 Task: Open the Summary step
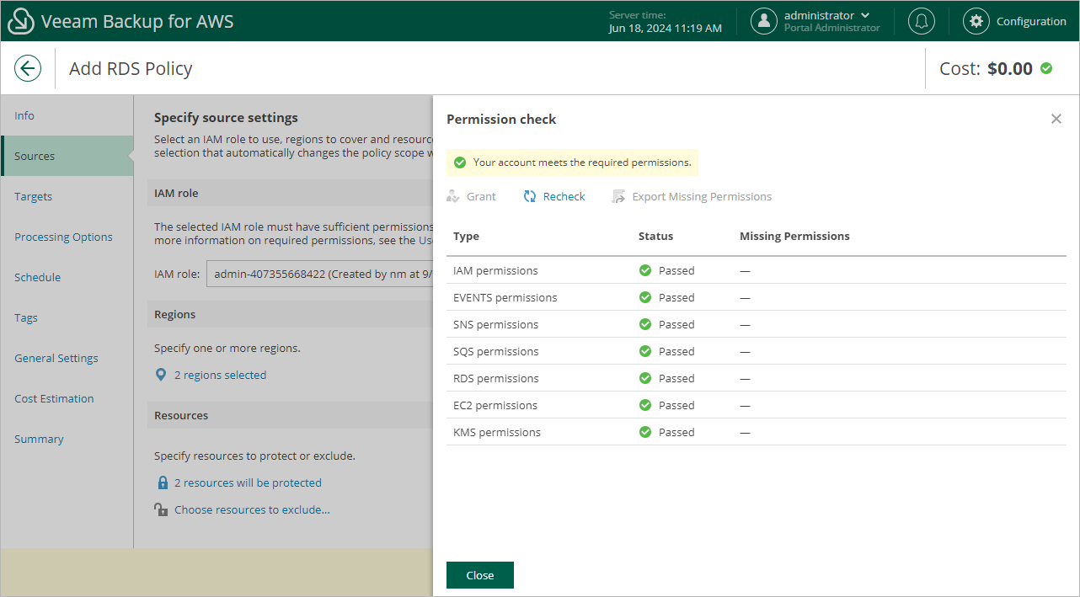(39, 439)
